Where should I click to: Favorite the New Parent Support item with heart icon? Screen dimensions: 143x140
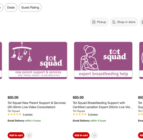(x=29, y=135)
